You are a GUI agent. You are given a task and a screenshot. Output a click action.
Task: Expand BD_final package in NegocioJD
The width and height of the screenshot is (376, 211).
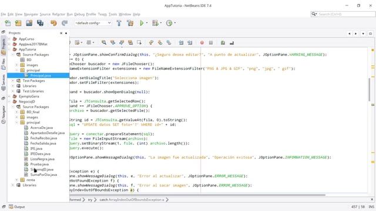16,112
